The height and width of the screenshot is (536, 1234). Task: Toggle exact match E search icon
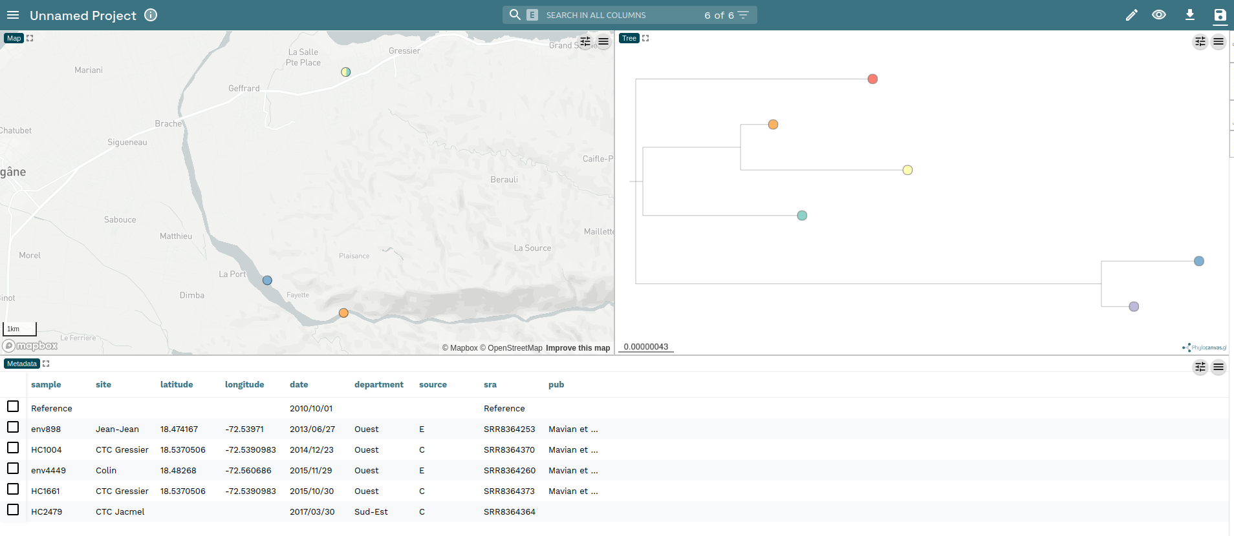[x=532, y=15]
